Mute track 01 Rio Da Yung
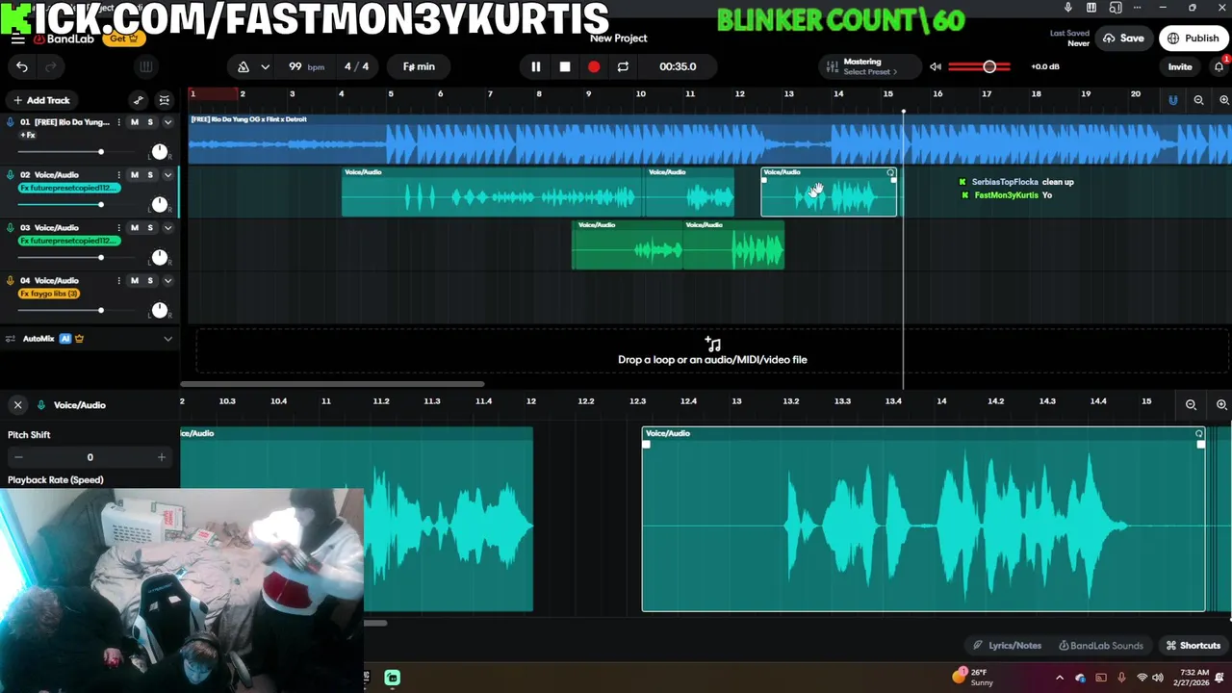 tap(135, 122)
